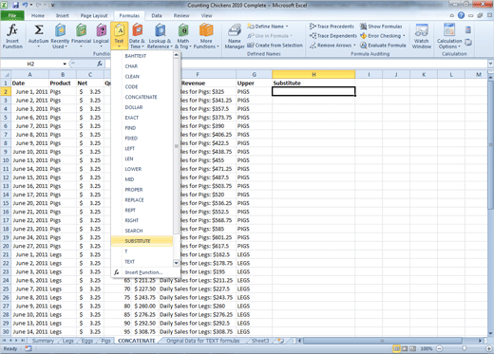Switch to the Home ribbon tab
This screenshot has width=494, height=354.
(x=38, y=15)
